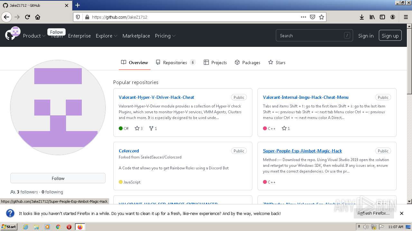Select the JakeZ1712 GitHub browser tab
This screenshot has height=231, width=412.
click(x=35, y=5)
